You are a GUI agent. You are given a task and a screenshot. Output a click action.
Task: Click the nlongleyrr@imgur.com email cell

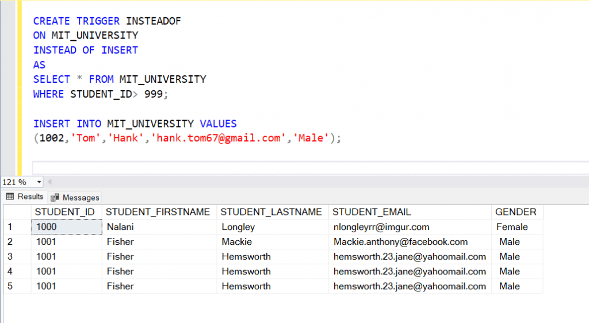coord(410,227)
